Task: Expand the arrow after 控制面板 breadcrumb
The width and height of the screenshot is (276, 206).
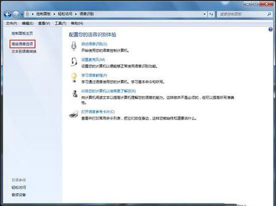Action: [x=54, y=14]
